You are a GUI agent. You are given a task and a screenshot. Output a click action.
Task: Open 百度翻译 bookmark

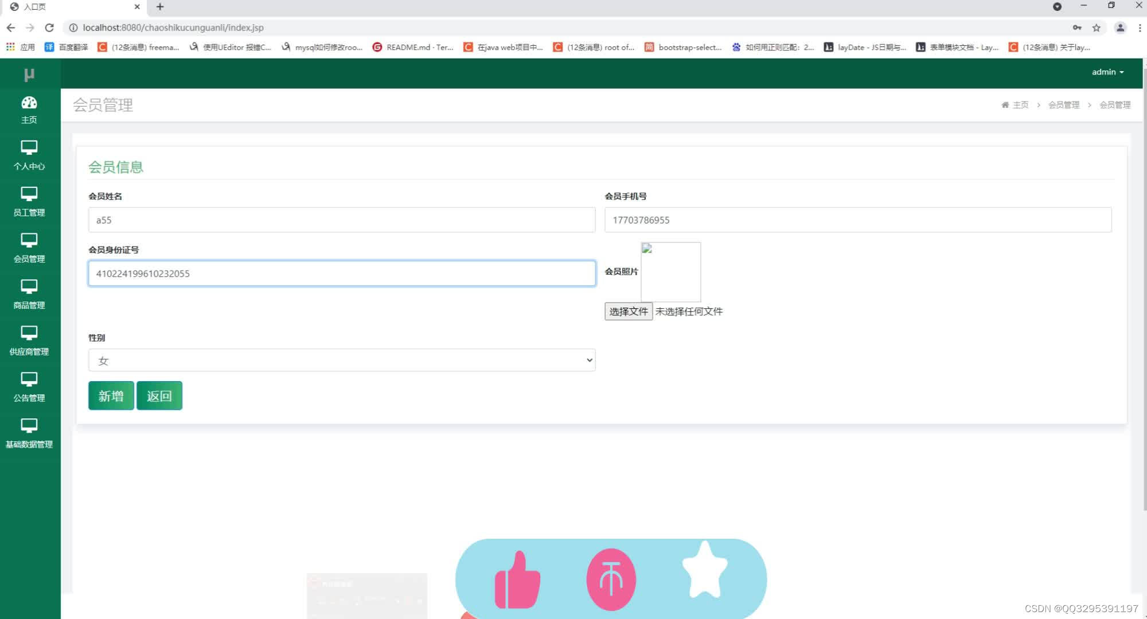pos(67,47)
